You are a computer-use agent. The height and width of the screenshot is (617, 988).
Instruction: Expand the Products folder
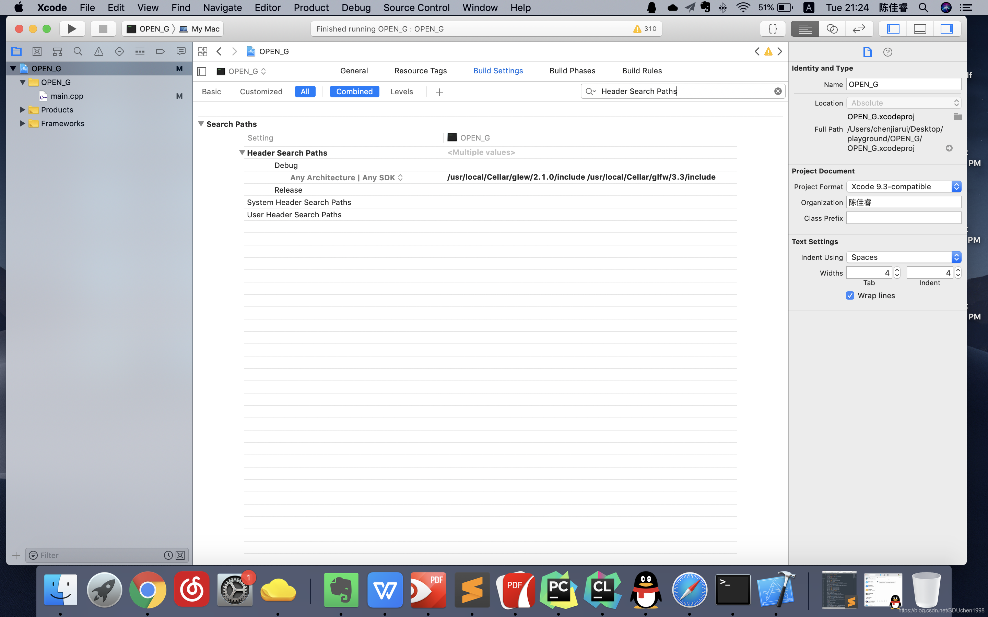pyautogui.click(x=23, y=110)
